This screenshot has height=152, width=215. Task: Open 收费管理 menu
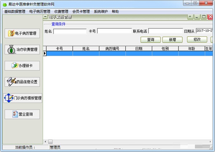pos(61,11)
